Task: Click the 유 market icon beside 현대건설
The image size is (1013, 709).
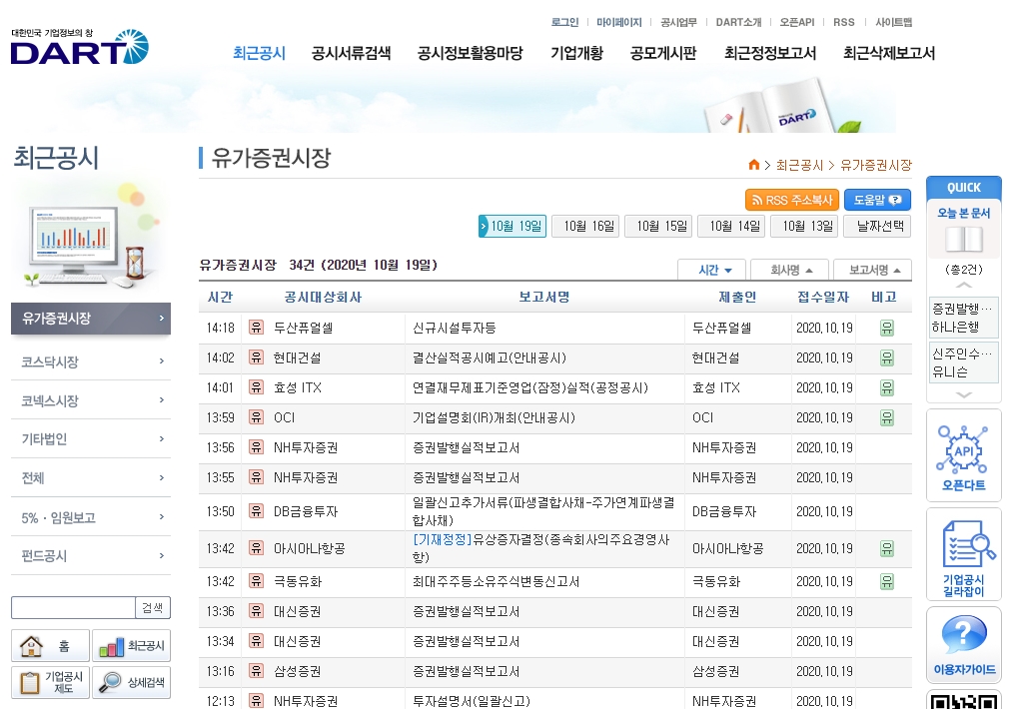Action: [257, 357]
